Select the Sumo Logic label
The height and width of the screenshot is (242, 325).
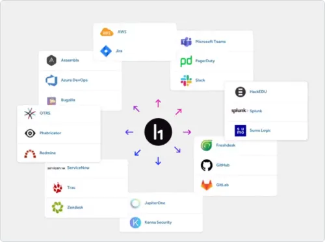(260, 130)
